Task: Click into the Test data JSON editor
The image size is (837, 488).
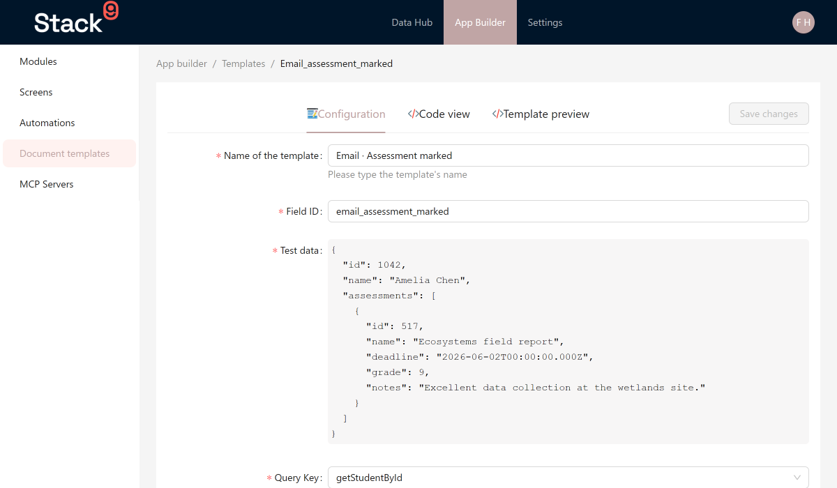Action: (568, 342)
